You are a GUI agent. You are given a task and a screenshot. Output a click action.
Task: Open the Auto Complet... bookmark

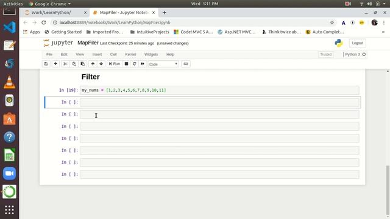[325, 32]
